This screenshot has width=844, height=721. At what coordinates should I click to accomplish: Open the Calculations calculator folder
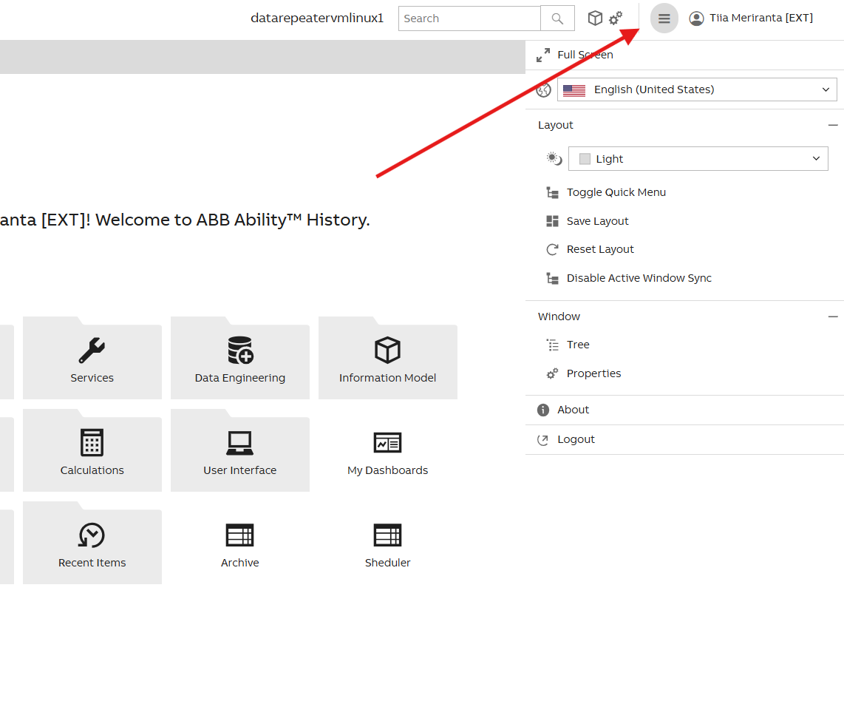click(92, 450)
